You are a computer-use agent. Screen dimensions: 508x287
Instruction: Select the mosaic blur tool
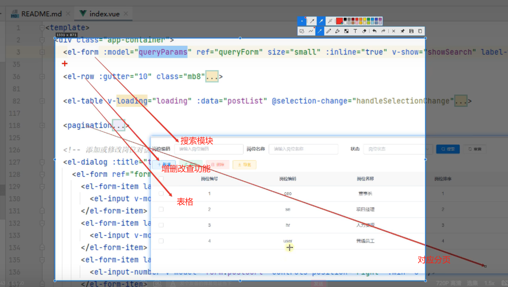pyautogui.click(x=346, y=31)
